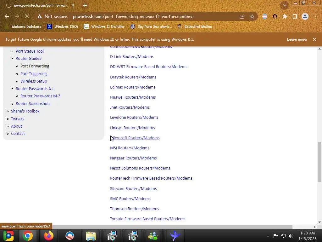Open a new tab with plus button
Screen dimensions: 322x242
[85, 5]
